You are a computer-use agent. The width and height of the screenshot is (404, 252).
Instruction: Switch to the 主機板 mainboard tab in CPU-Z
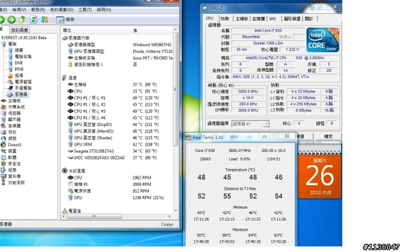[242, 19]
